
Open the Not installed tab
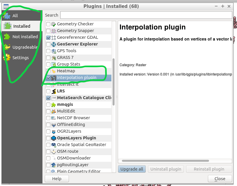tap(25, 37)
